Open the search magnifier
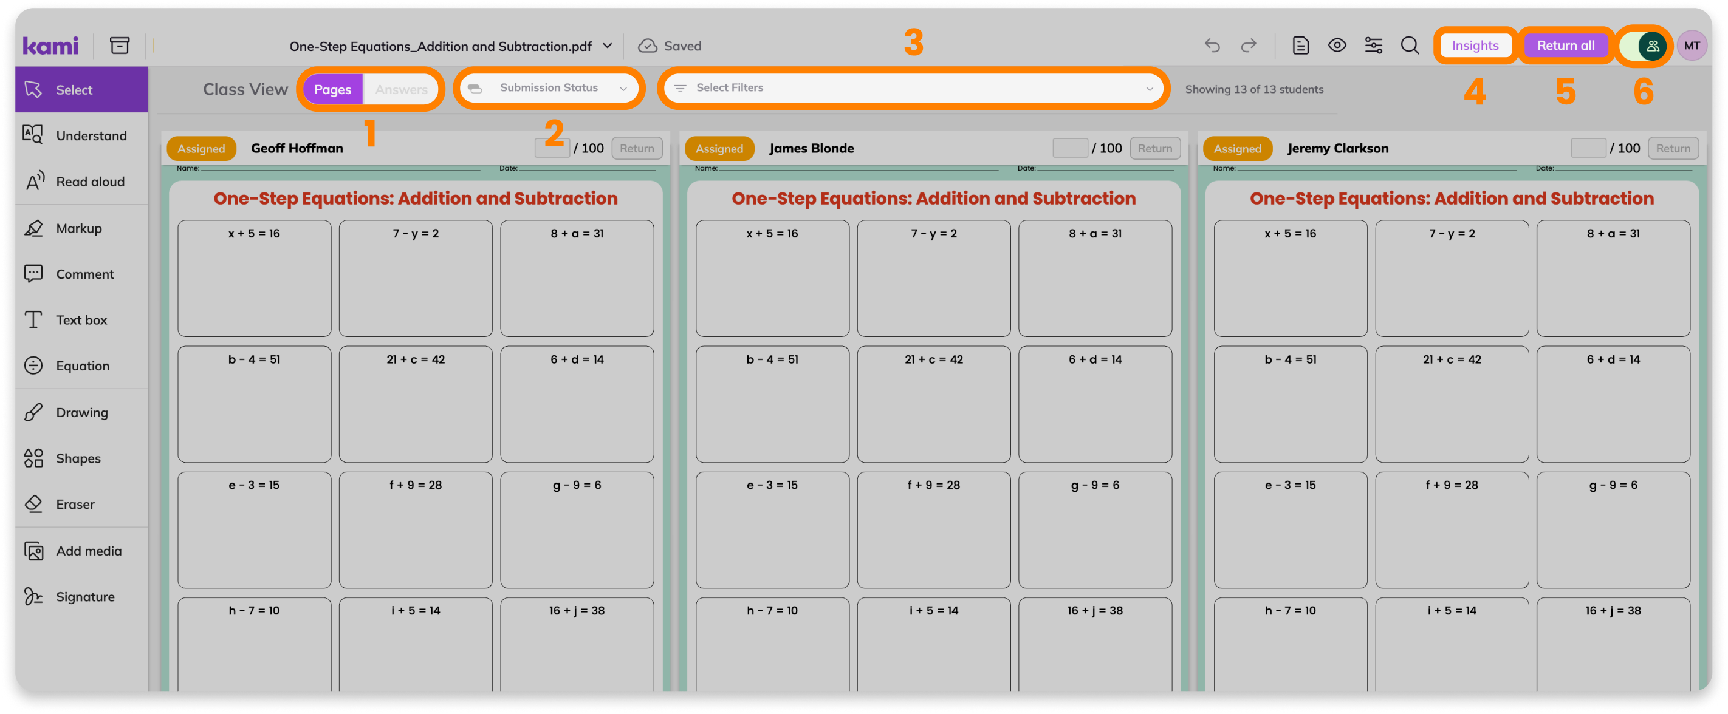 click(x=1410, y=46)
